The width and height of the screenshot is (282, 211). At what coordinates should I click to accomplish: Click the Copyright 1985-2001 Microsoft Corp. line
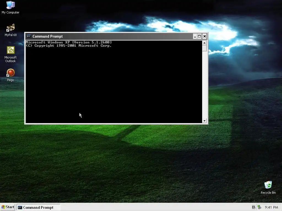(x=69, y=46)
